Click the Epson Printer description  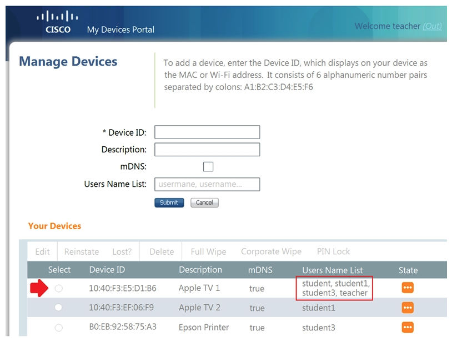point(204,328)
